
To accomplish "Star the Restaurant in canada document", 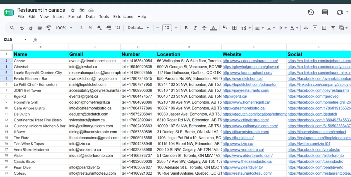I will point(73,10).
